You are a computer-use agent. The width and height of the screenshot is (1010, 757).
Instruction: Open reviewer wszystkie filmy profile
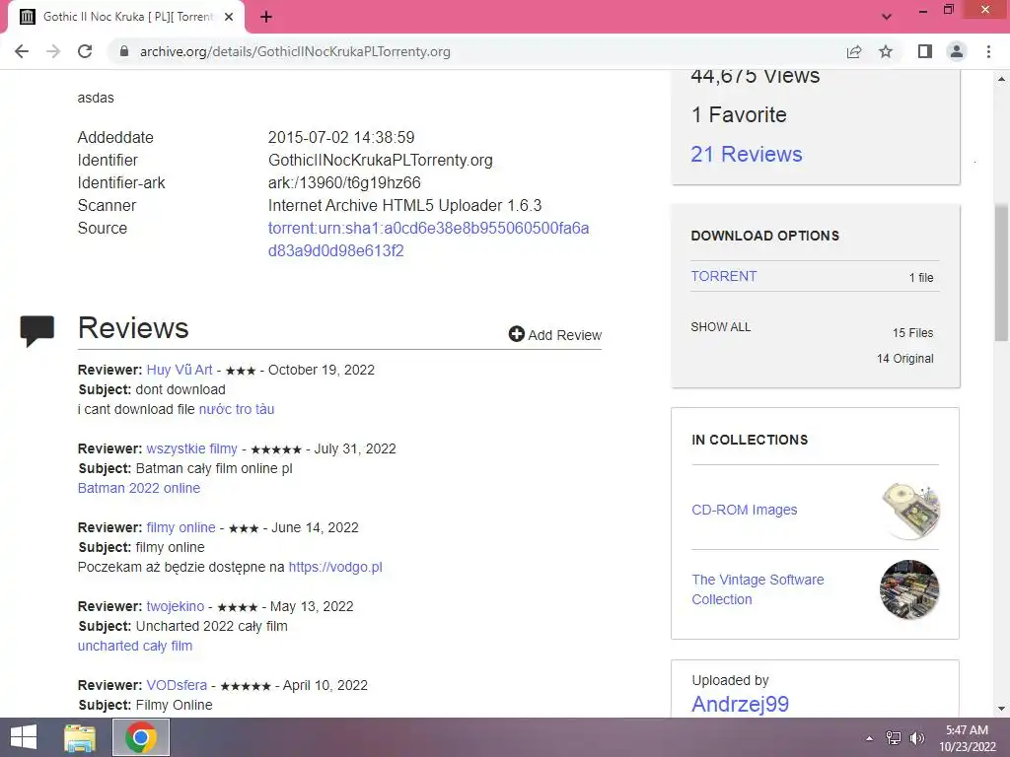coord(191,448)
